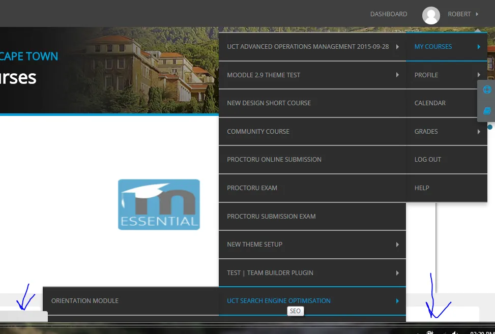Expand New Theme Setup arrow
This screenshot has width=495, height=334.
[x=397, y=245]
